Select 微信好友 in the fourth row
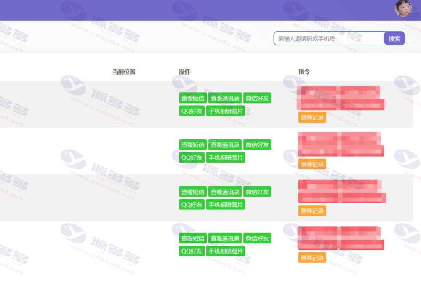This screenshot has width=421, height=283. coord(257,238)
